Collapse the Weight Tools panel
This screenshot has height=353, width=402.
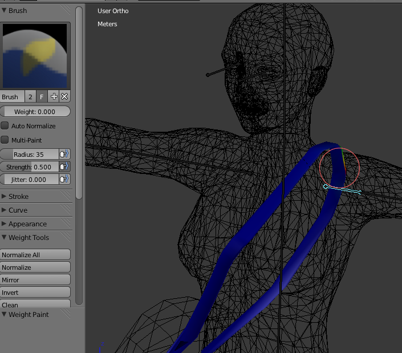4,237
